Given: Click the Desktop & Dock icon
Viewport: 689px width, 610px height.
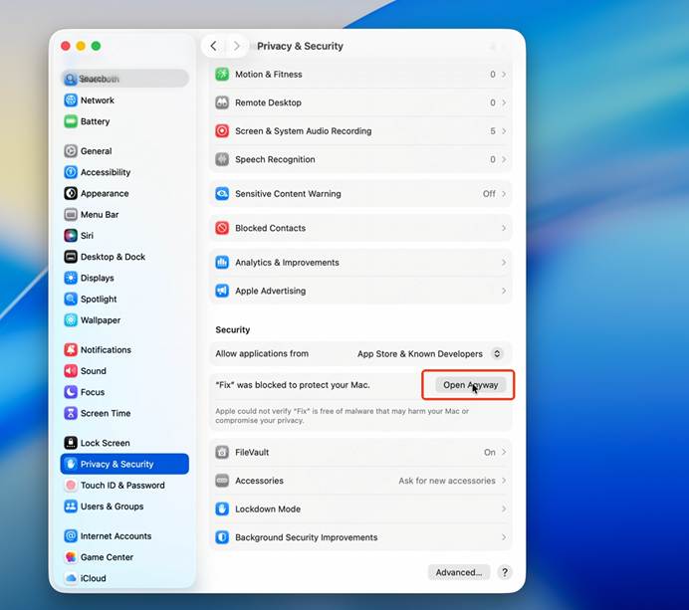Looking at the screenshot, I should [x=71, y=257].
